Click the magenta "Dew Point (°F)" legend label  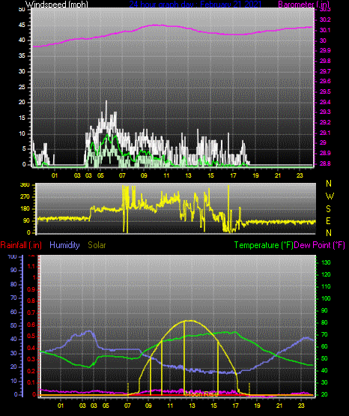tap(320, 245)
